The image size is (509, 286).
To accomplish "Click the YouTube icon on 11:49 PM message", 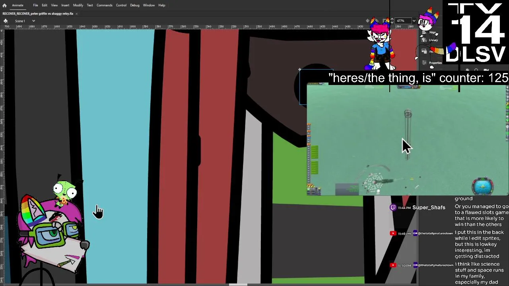I will 393,233.
